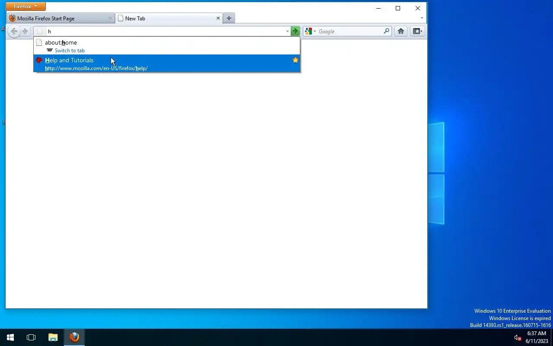553x346 pixels.
Task: Click the search magnifier icon
Action: 386,31
